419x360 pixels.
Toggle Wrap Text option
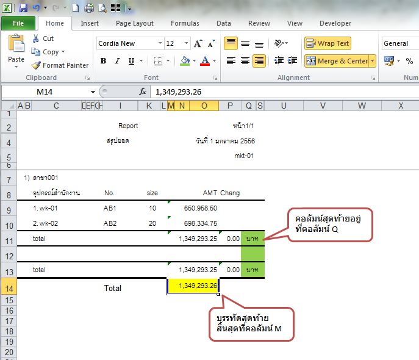click(328, 43)
